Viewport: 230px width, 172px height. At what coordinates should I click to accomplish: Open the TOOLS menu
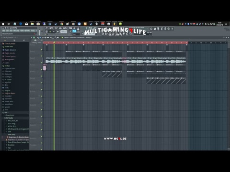tap(33, 31)
